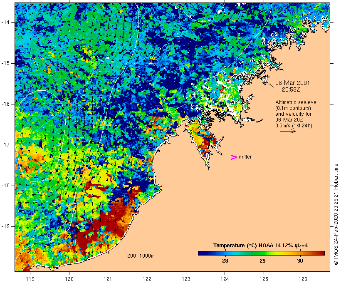Click the '200 1000m' bathymetry legend text
This screenshot has width=341, height=283.
pyautogui.click(x=141, y=256)
